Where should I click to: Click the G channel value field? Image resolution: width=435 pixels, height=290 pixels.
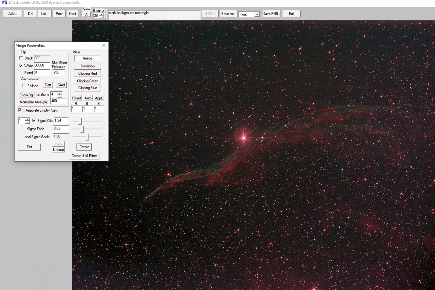pyautogui.click(x=88, y=109)
